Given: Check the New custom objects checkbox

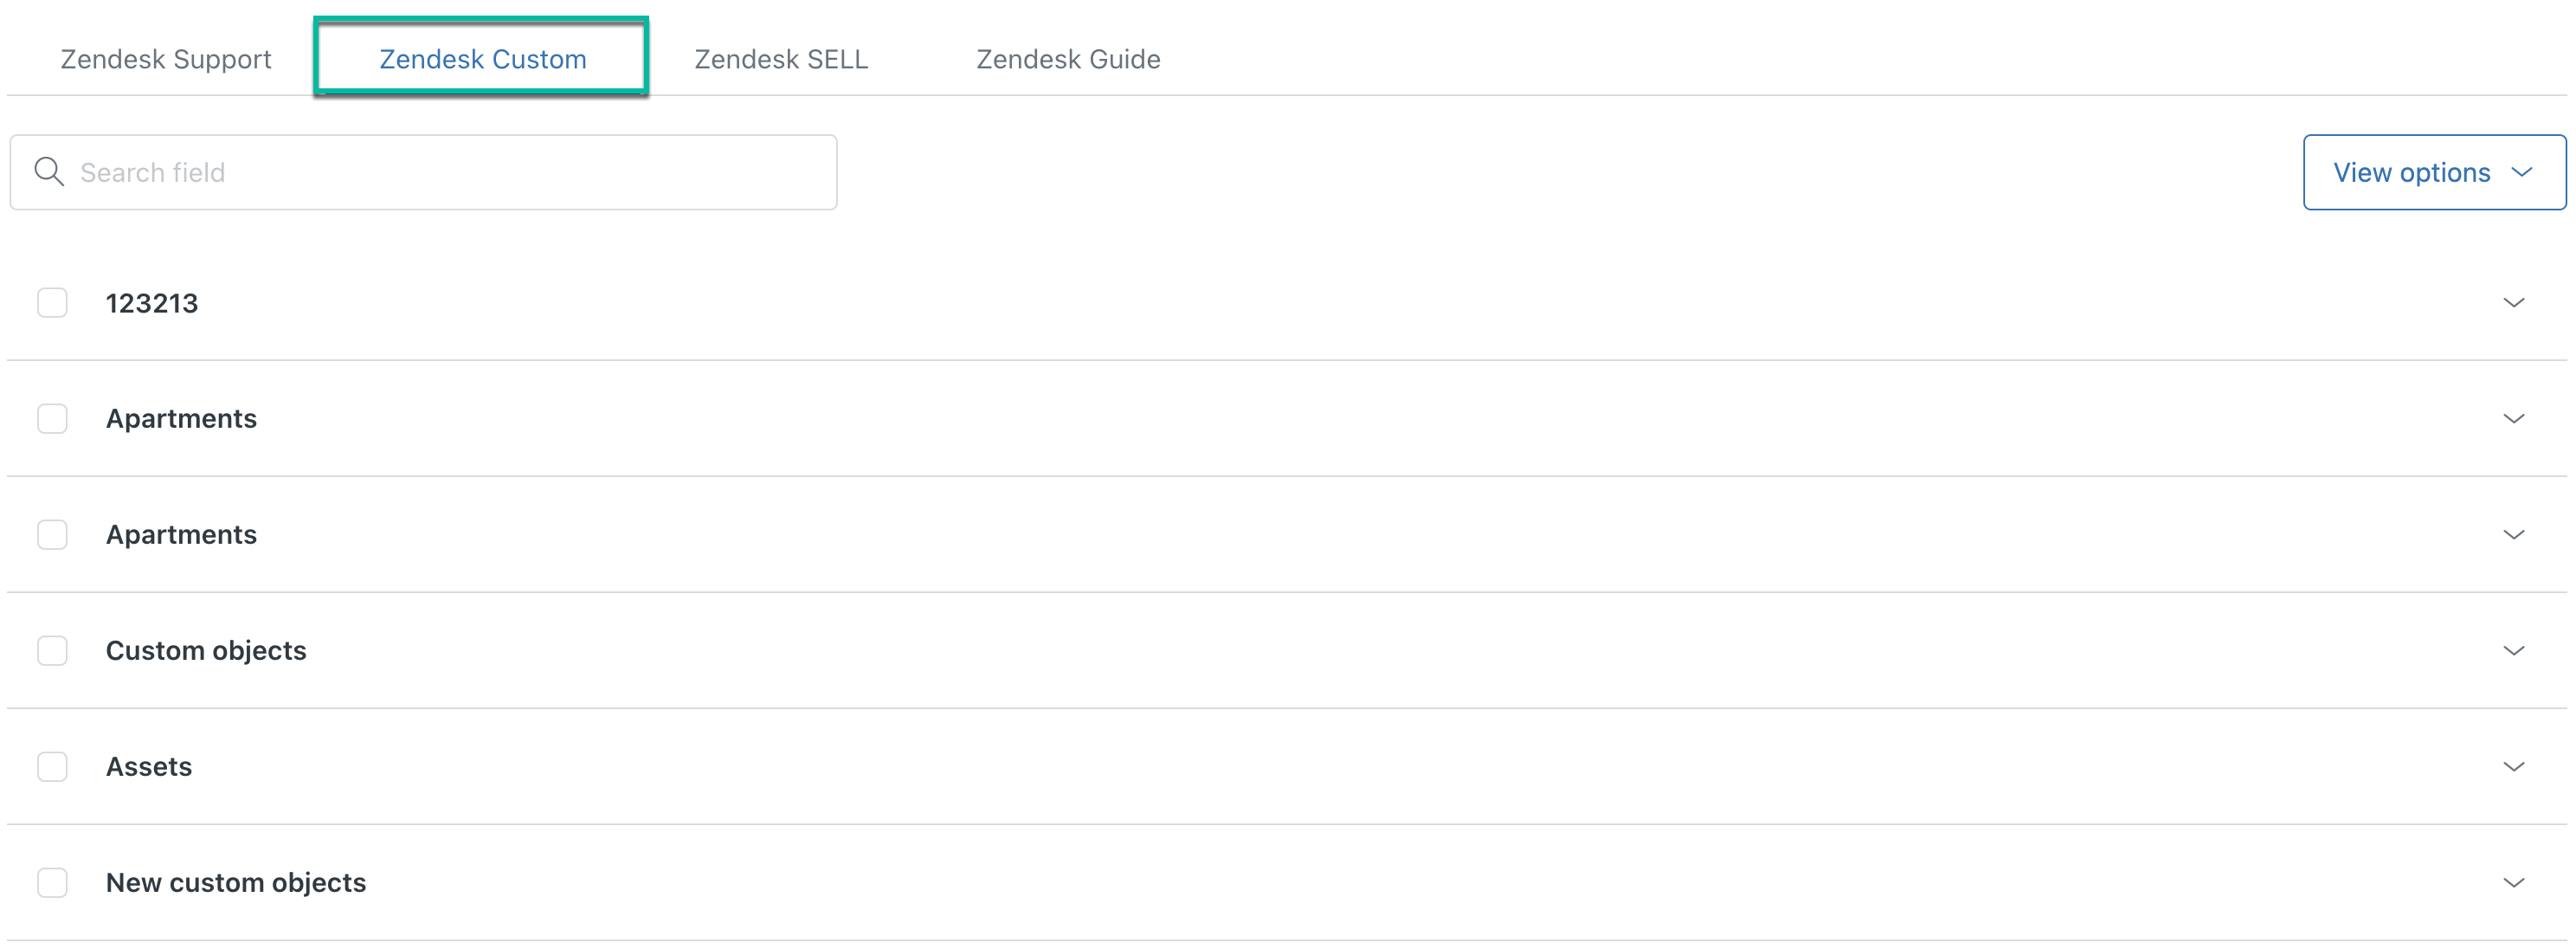Looking at the screenshot, I should (x=52, y=882).
